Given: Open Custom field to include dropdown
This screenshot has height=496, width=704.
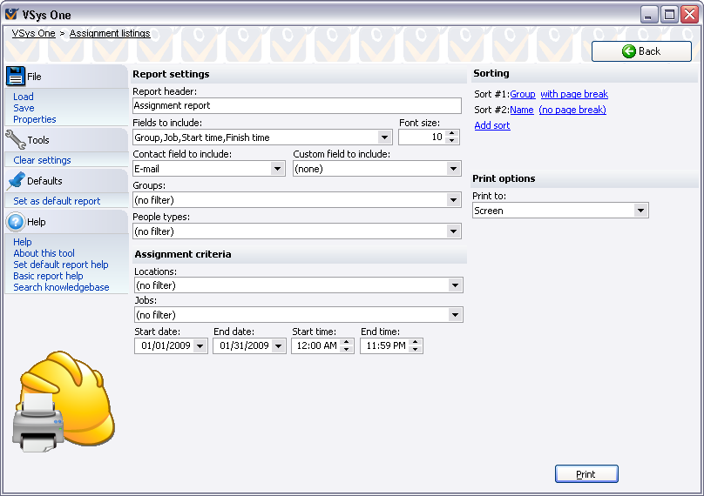Looking at the screenshot, I should point(453,169).
